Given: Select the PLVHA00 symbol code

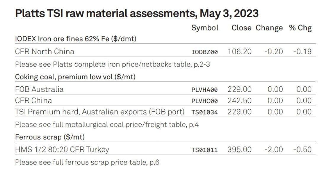Looking at the screenshot, I should tap(204, 90).
